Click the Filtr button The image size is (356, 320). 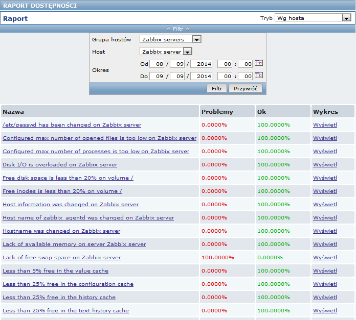[x=216, y=89]
